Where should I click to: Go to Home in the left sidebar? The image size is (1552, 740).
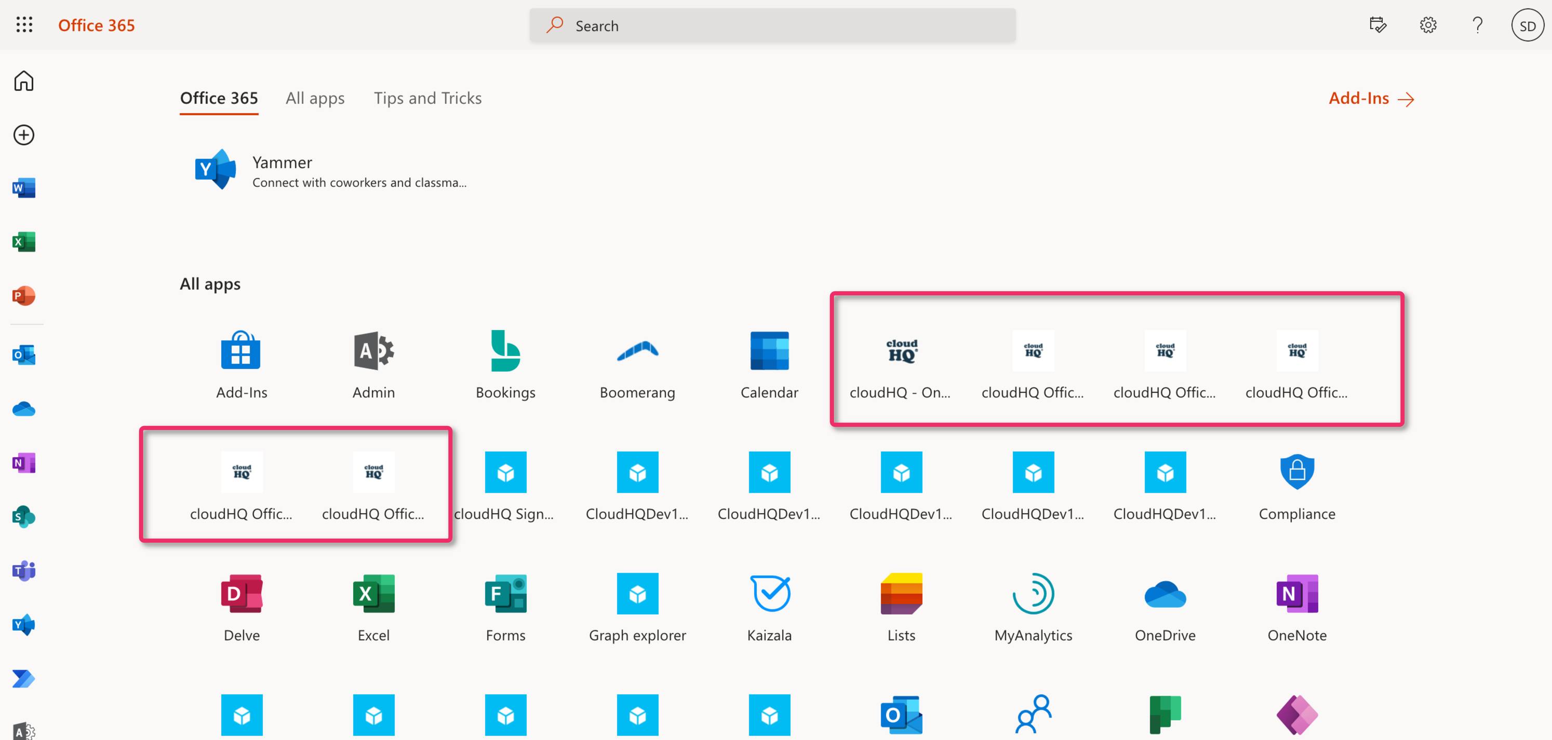coord(24,80)
